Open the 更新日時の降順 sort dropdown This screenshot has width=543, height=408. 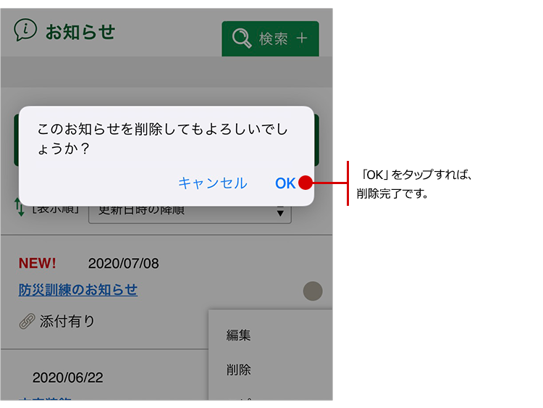pos(189,212)
